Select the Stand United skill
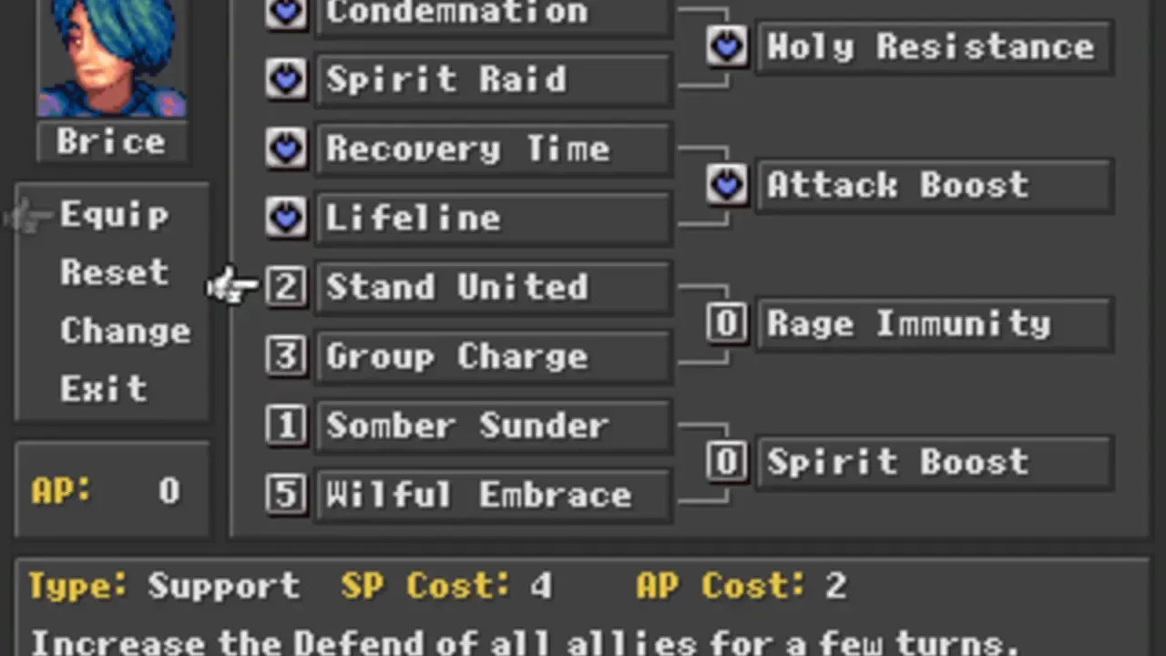Viewport: 1166px width, 656px height. point(494,287)
